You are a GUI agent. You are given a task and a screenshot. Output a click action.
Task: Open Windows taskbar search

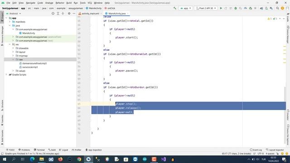(x=14, y=159)
